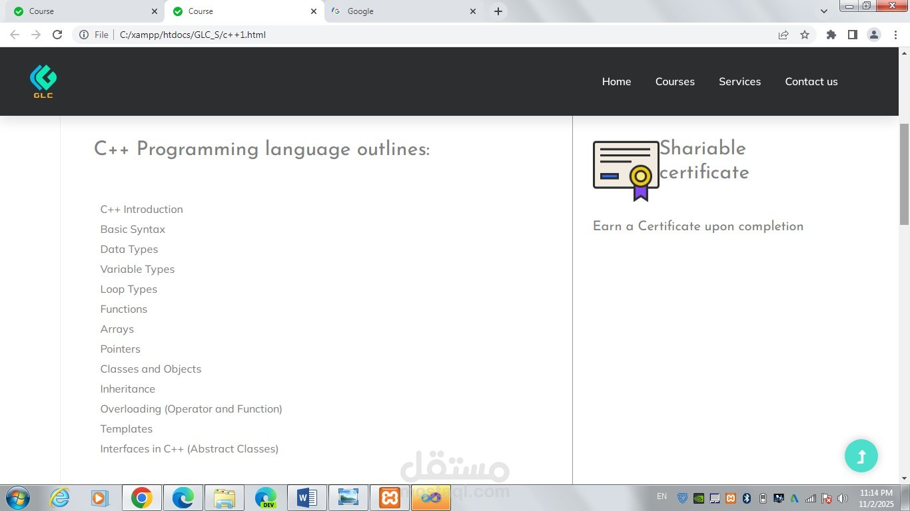
Task: Open the Chrome extensions puzzle icon
Action: [x=831, y=35]
